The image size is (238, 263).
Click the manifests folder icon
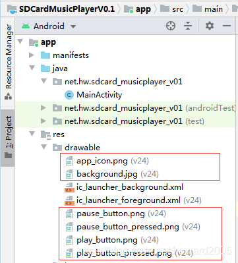tap(45, 55)
